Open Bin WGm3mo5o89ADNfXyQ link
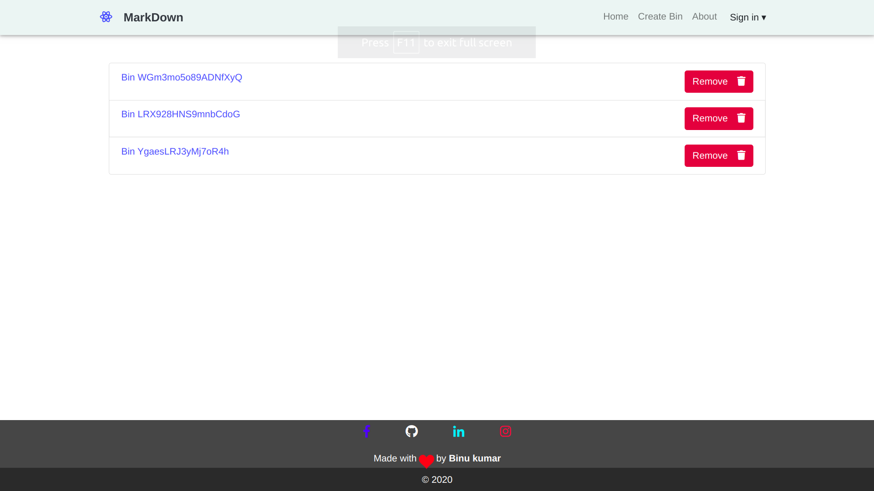 point(182,77)
